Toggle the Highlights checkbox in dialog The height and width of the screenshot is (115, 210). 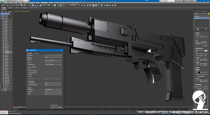pos(28,69)
